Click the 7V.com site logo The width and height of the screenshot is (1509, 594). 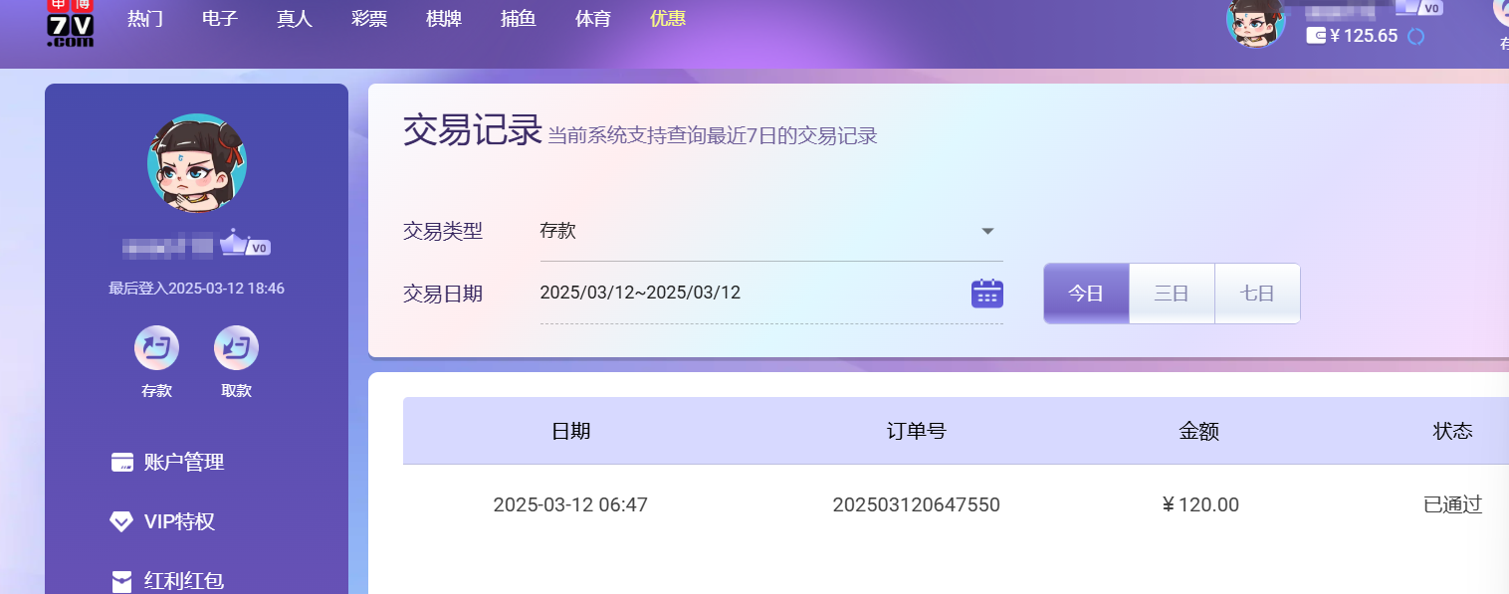point(71,24)
